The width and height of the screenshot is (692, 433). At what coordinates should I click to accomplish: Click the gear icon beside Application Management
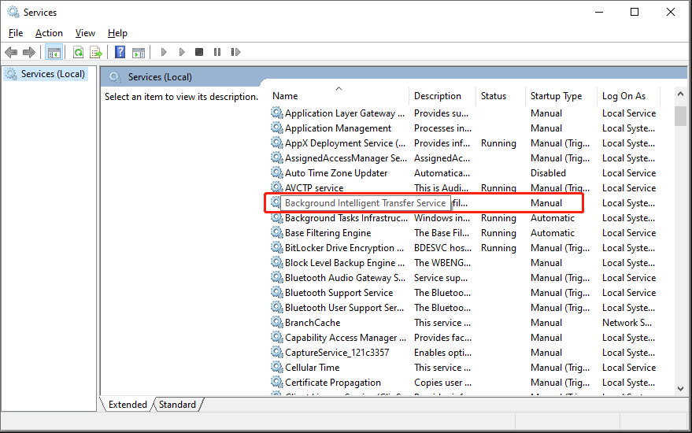click(276, 128)
